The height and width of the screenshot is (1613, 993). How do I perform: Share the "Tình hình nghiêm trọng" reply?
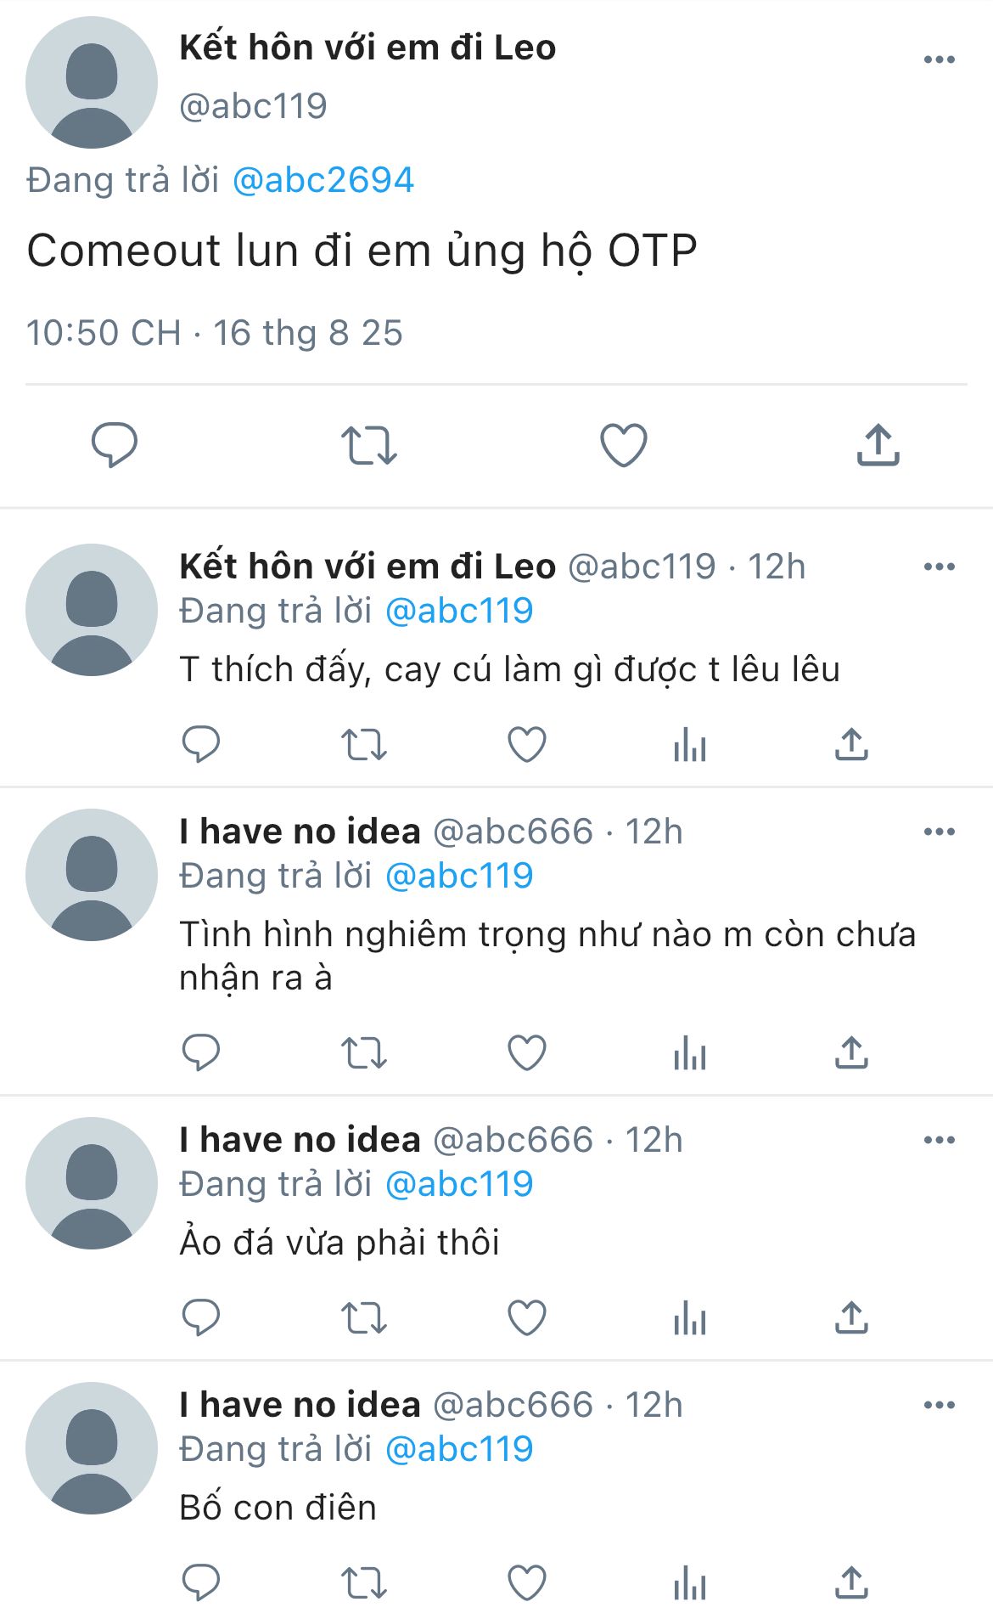click(851, 1053)
